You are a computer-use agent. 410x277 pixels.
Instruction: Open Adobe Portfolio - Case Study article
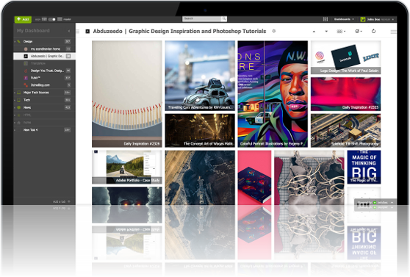click(127, 167)
